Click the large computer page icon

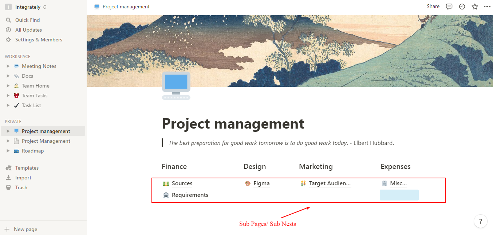pyautogui.click(x=176, y=86)
